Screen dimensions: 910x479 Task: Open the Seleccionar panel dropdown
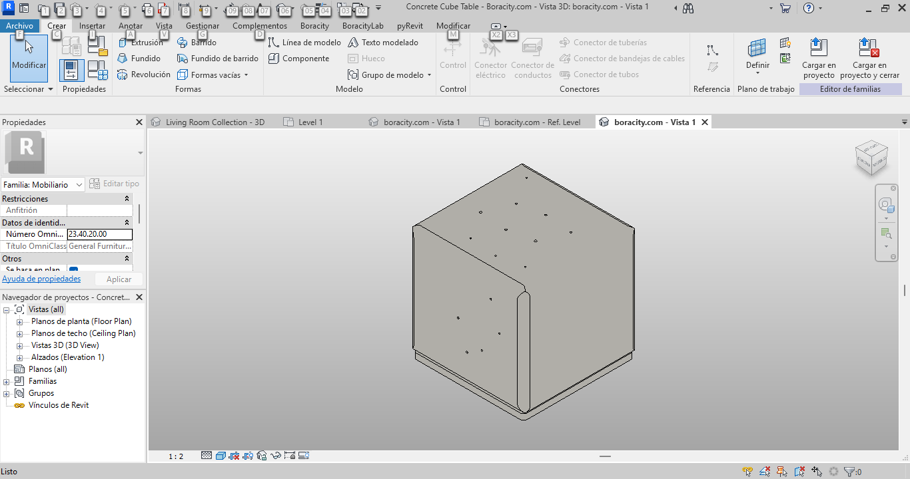pos(29,89)
